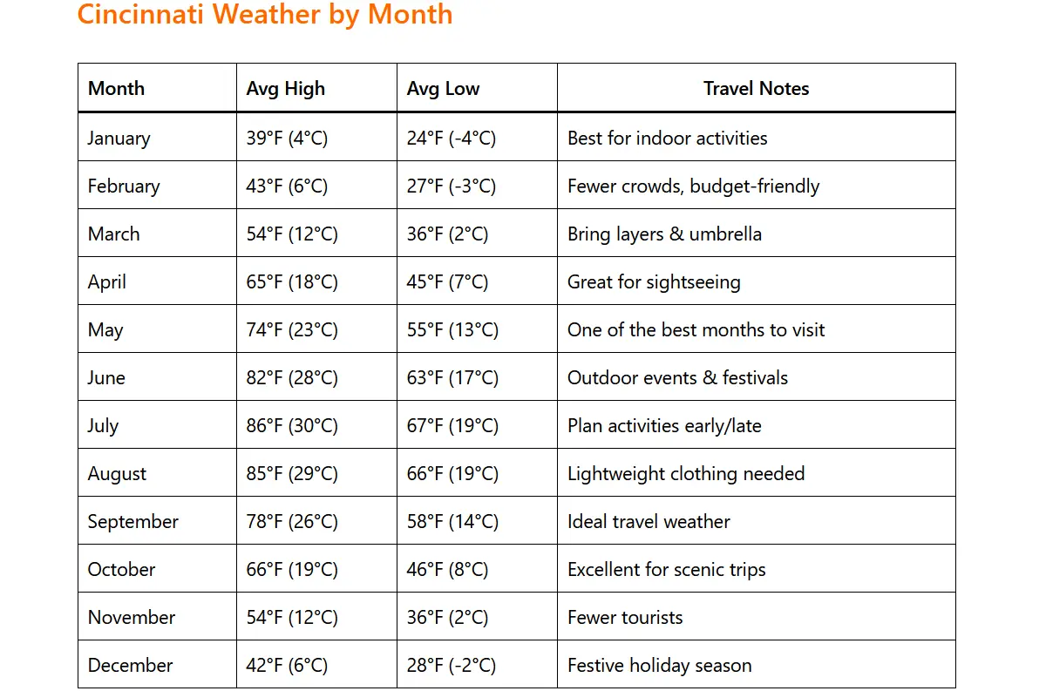Click the Avg Low column header
The width and height of the screenshot is (1046, 691).
(443, 89)
